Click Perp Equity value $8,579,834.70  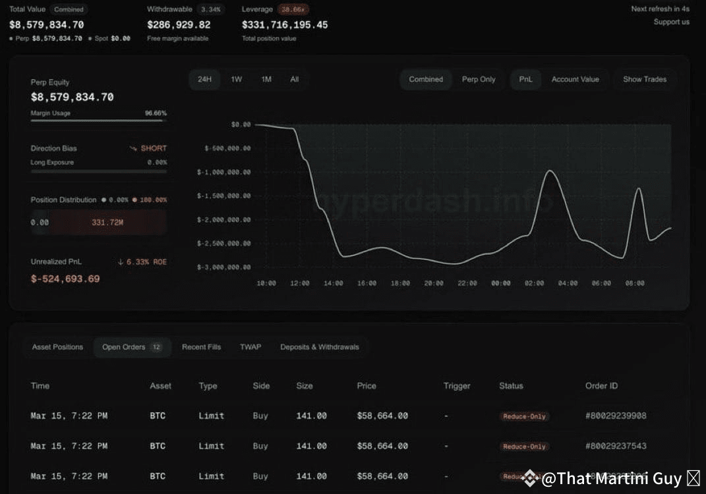point(72,97)
